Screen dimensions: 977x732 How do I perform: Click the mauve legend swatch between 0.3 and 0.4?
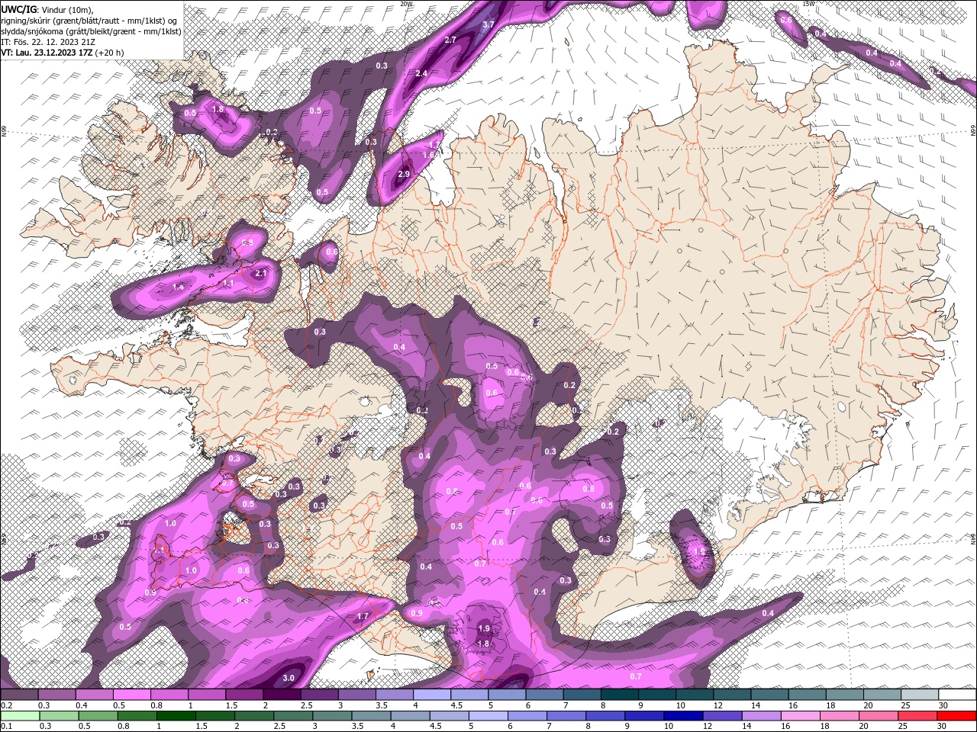coord(56,695)
